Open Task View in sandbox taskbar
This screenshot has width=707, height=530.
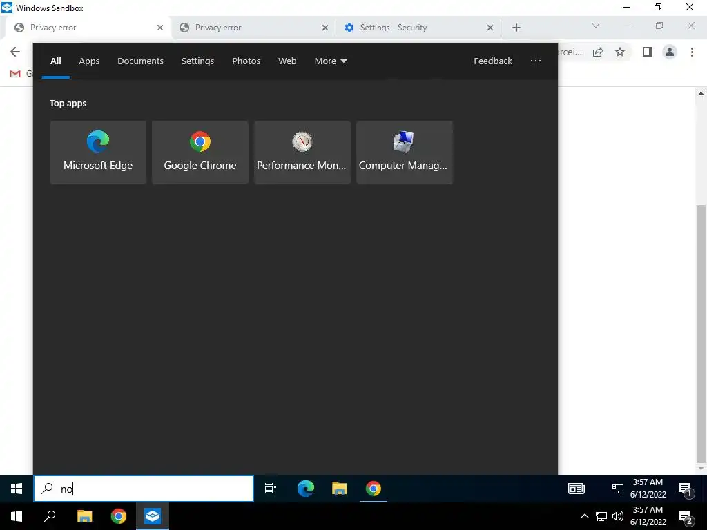click(271, 489)
